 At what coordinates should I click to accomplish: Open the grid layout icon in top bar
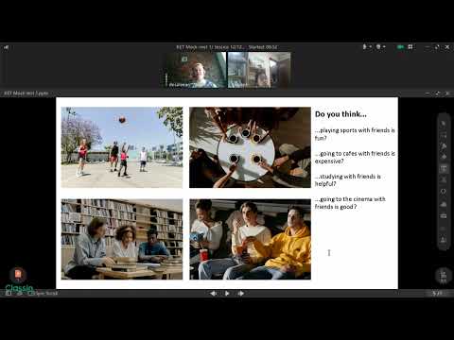(410, 46)
